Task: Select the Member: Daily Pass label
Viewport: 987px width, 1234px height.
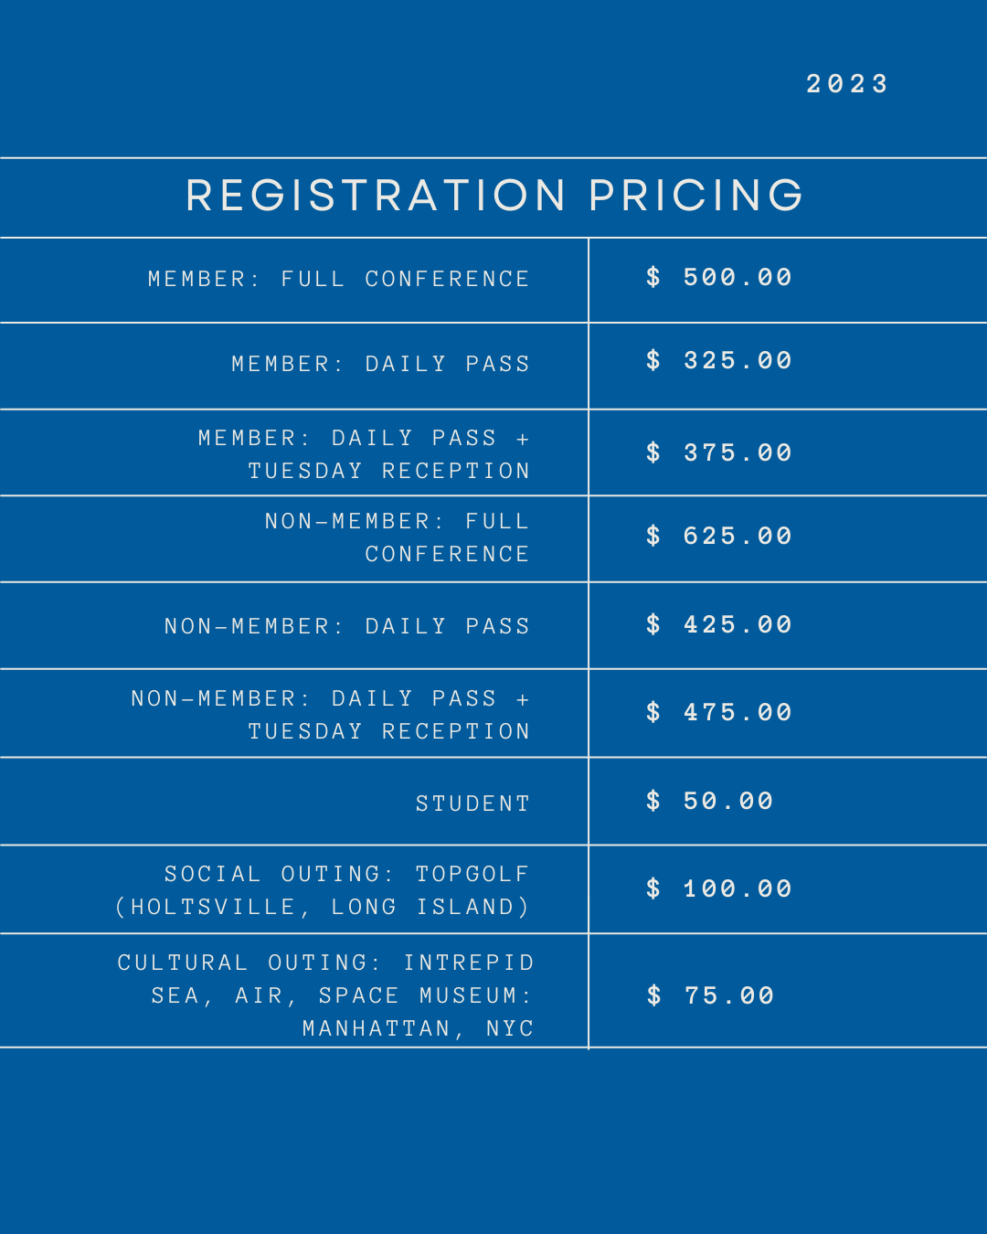Action: coord(381,364)
